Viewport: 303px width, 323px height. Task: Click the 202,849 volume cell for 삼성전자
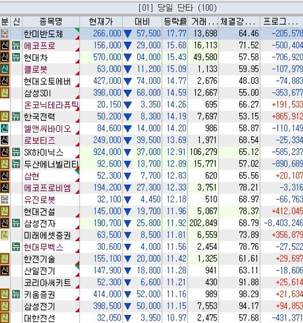coord(203,223)
